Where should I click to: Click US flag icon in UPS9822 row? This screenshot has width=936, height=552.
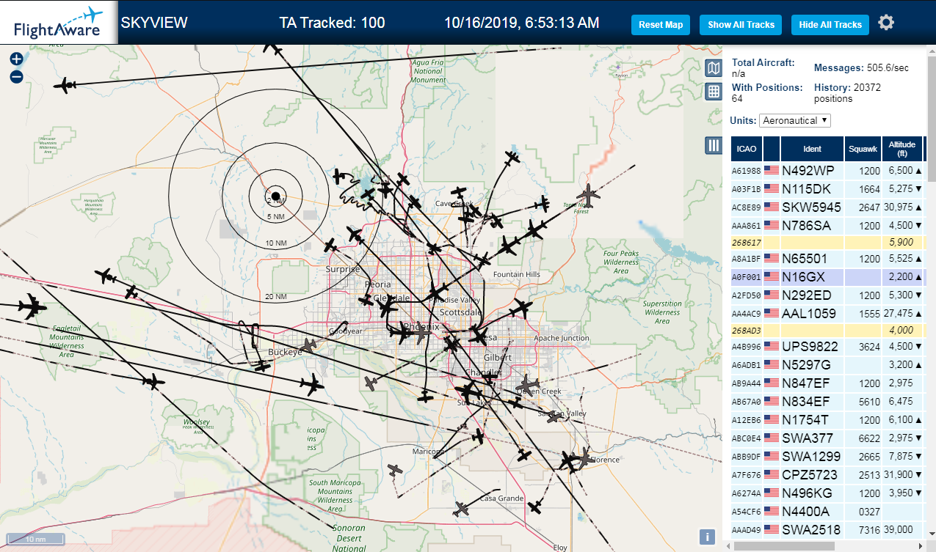coord(772,346)
